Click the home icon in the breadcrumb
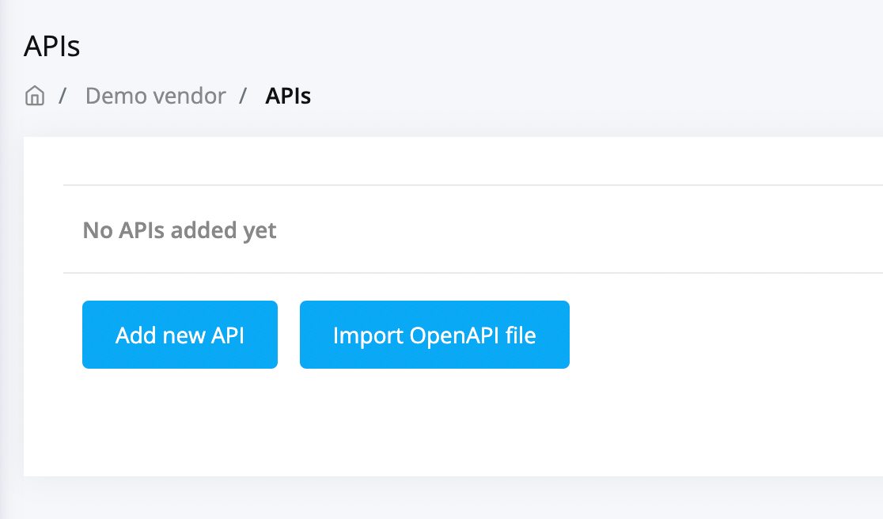The image size is (883, 519). pos(35,95)
